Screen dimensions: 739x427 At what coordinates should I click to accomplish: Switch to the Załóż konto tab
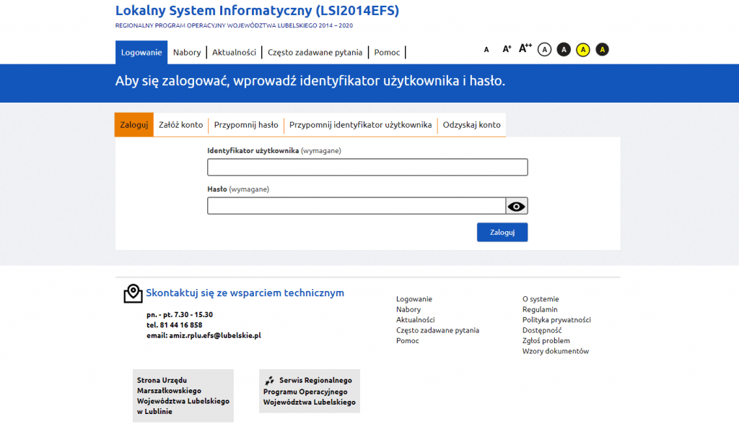pyautogui.click(x=181, y=125)
